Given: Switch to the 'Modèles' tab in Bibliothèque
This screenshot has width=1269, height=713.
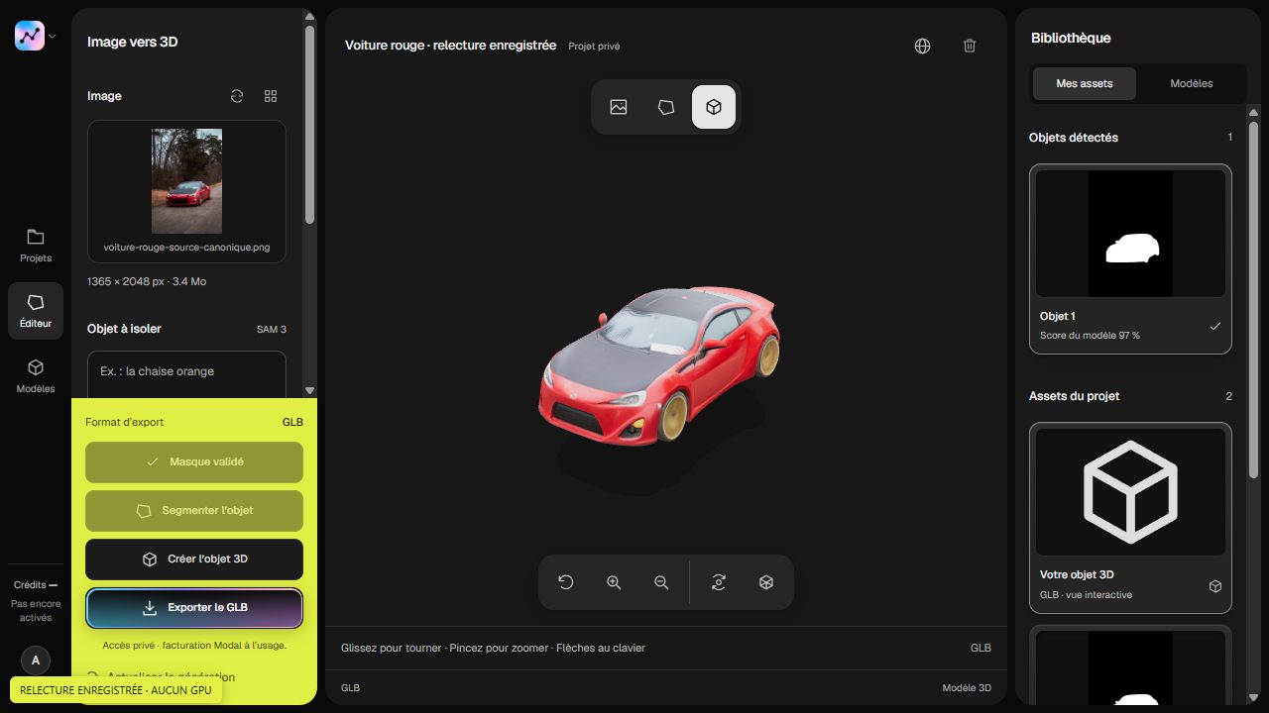Looking at the screenshot, I should pyautogui.click(x=1192, y=83).
